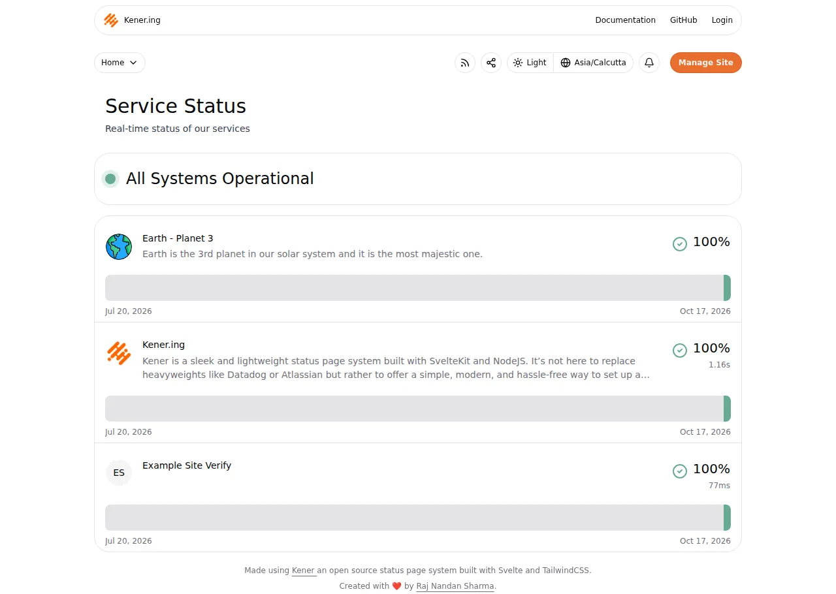Click the 77ms response time value
This screenshot has width=836, height=594.
coord(719,486)
